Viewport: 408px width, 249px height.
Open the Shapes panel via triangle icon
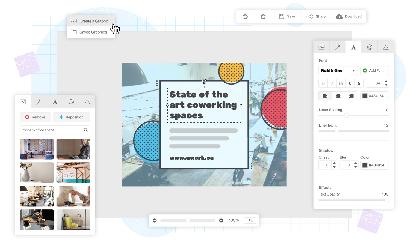pos(385,47)
